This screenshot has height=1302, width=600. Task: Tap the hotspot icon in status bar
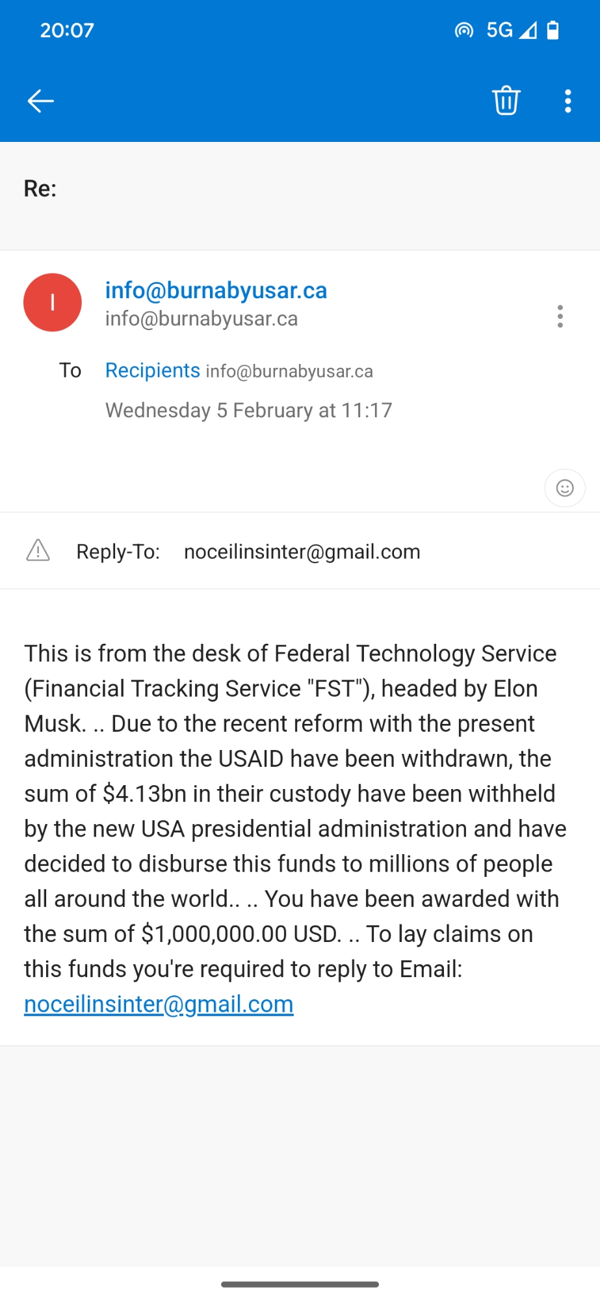(464, 30)
